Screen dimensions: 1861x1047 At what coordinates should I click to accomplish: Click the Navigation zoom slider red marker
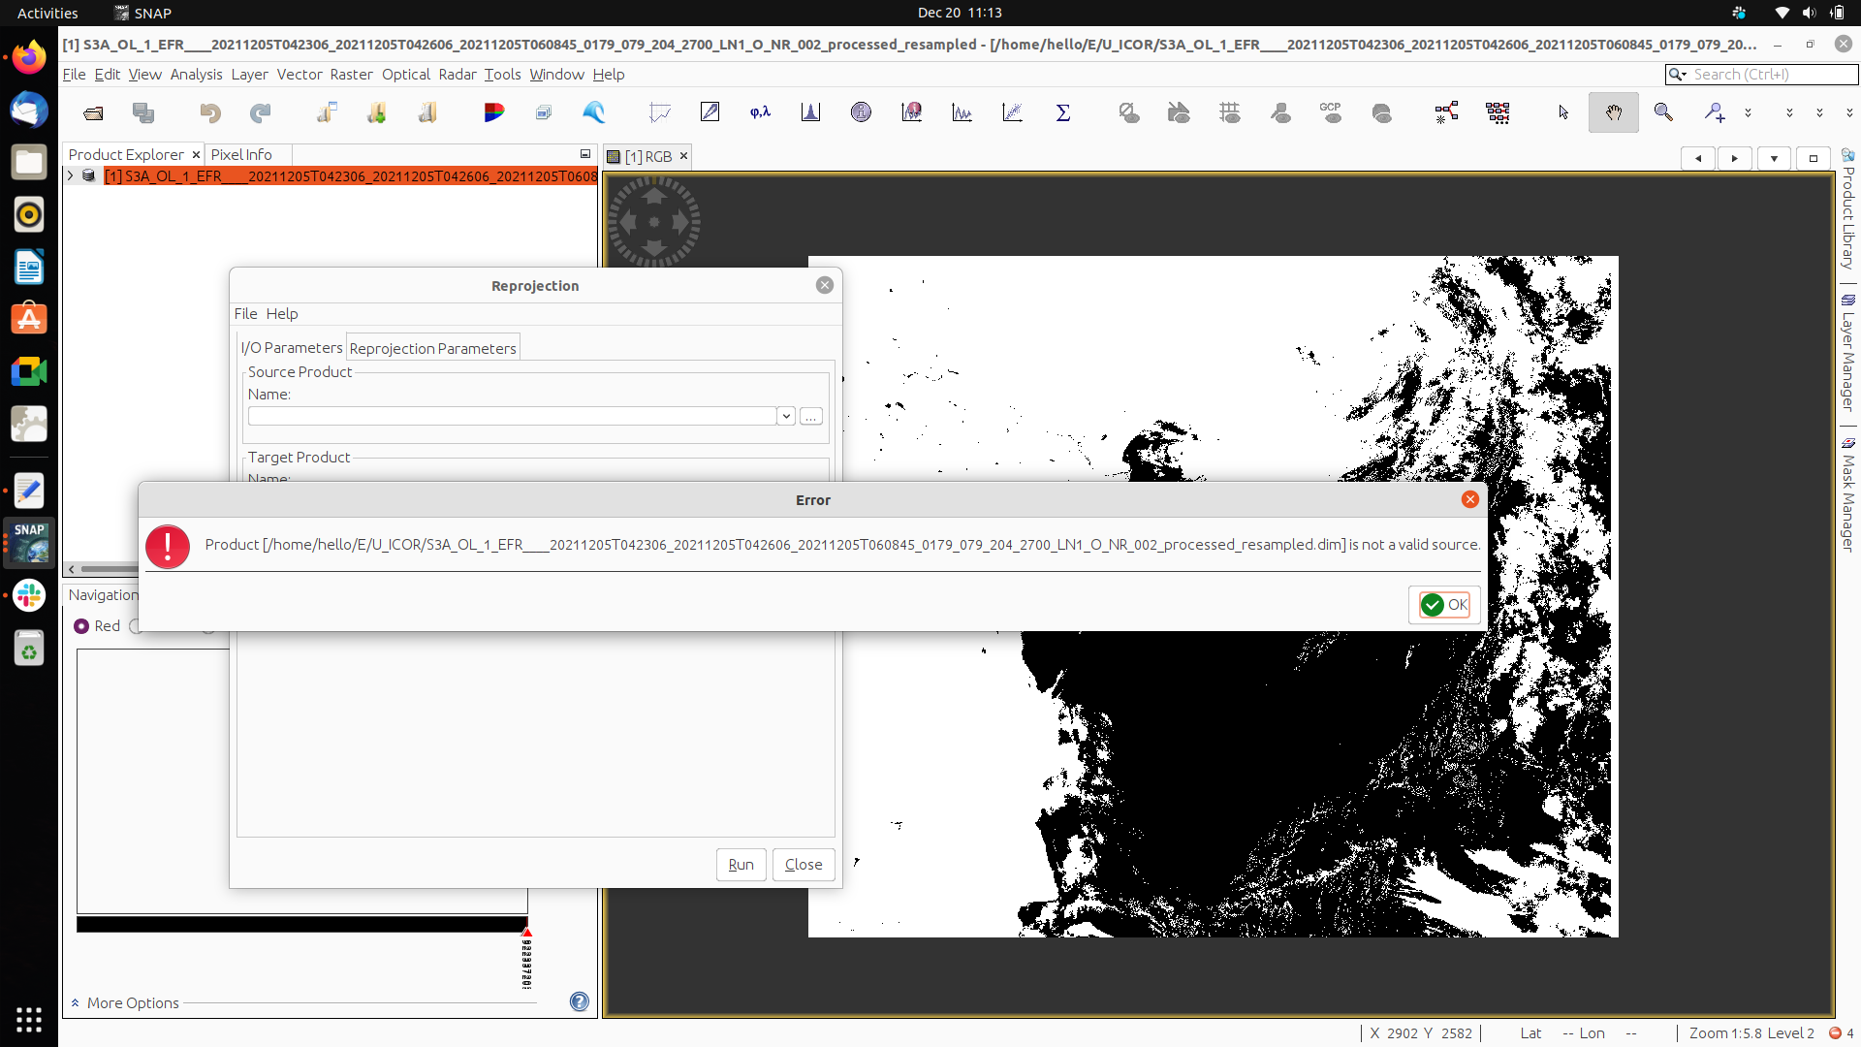tap(527, 933)
